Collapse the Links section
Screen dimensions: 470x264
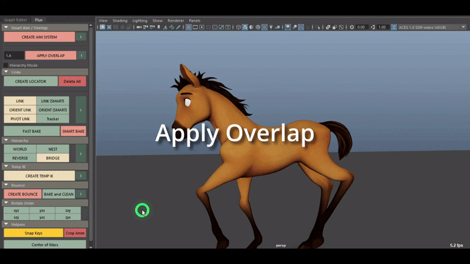pos(6,72)
